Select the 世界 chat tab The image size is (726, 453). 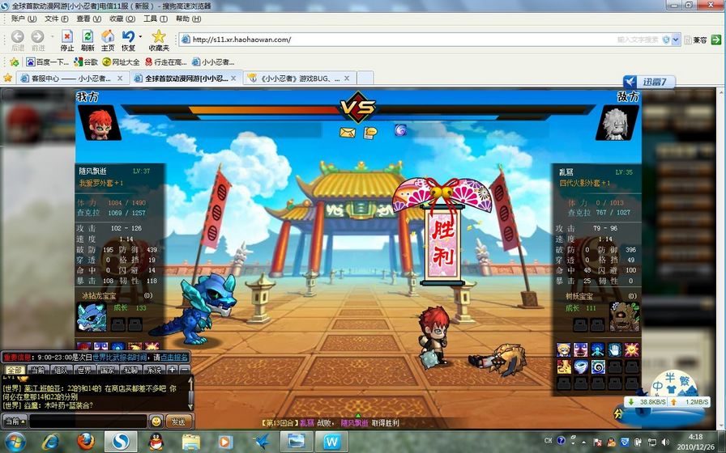coord(83,370)
